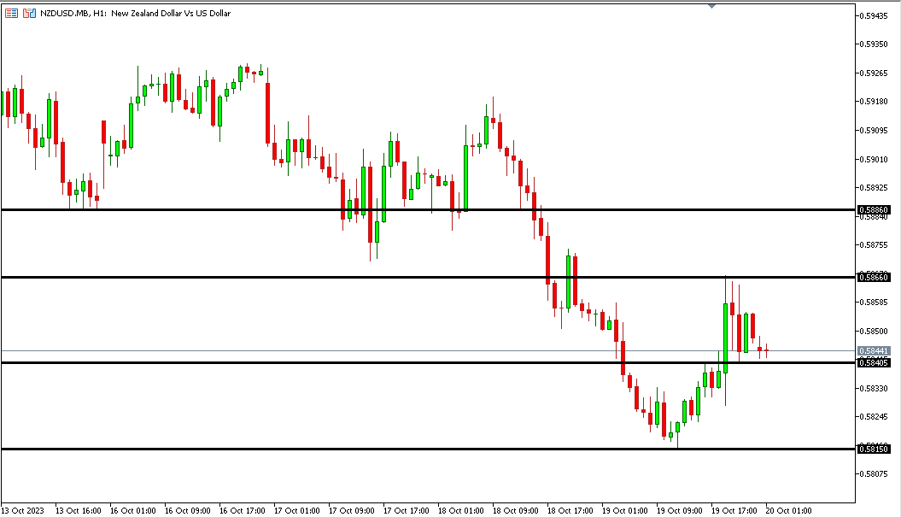This screenshot has height=517, width=901.
Task: Click the 16 Oct 09:00 time label
Action: tap(187, 511)
